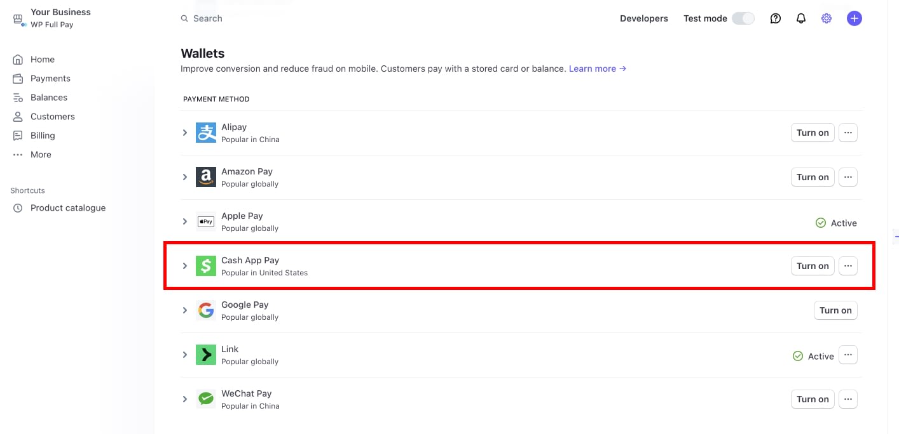Turn on Cash App Pay

[813, 266]
